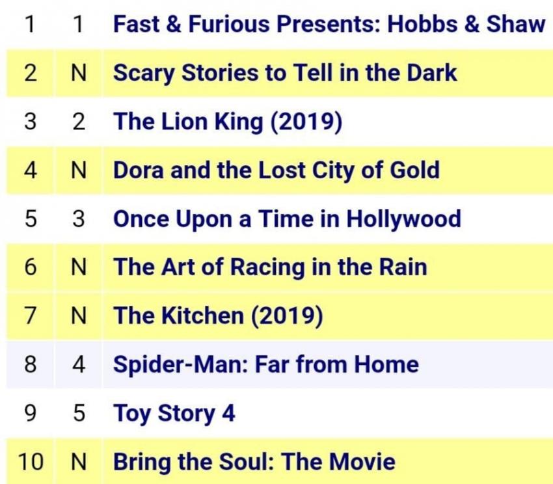The height and width of the screenshot is (484, 553).
Task: Click last-week rank 2 beside The Lion King
Action: coord(79,122)
